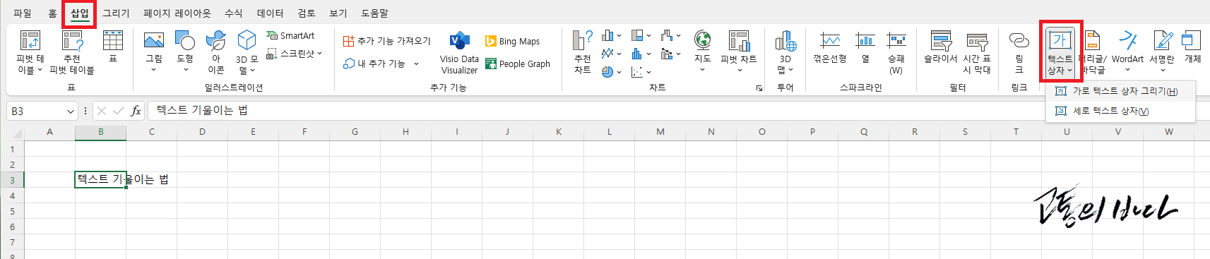1210x259 pixels.
Task: Open My Add-ins (내 추가 기능)
Action: [x=374, y=64]
